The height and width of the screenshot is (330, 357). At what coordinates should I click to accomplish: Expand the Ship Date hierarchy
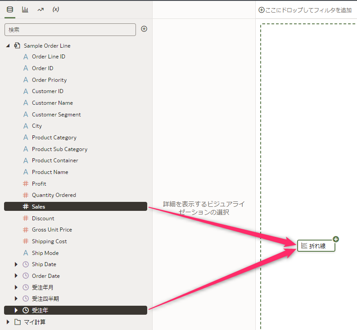pos(16,264)
